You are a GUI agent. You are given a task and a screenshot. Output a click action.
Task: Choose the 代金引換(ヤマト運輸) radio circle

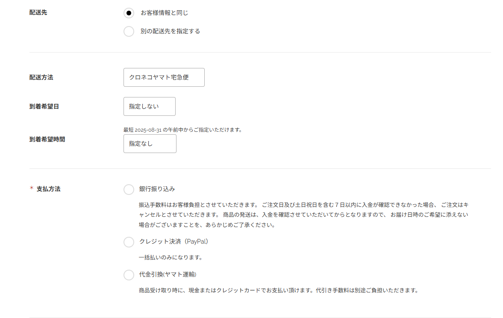tap(129, 275)
